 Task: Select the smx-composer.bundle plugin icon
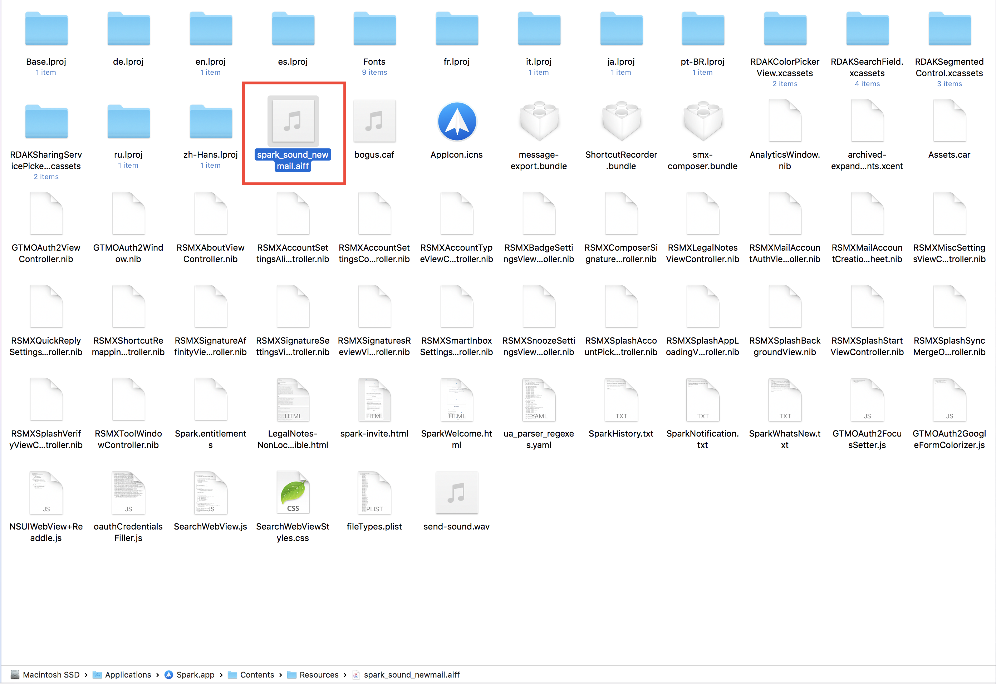tap(702, 122)
